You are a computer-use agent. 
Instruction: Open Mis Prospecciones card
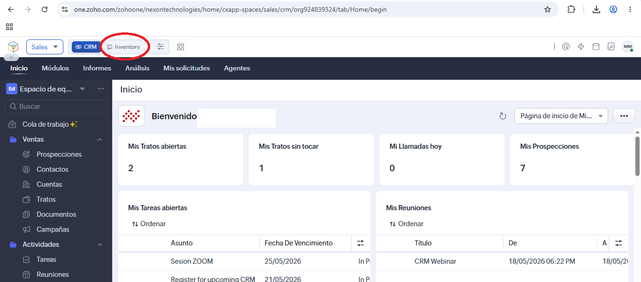point(572,160)
